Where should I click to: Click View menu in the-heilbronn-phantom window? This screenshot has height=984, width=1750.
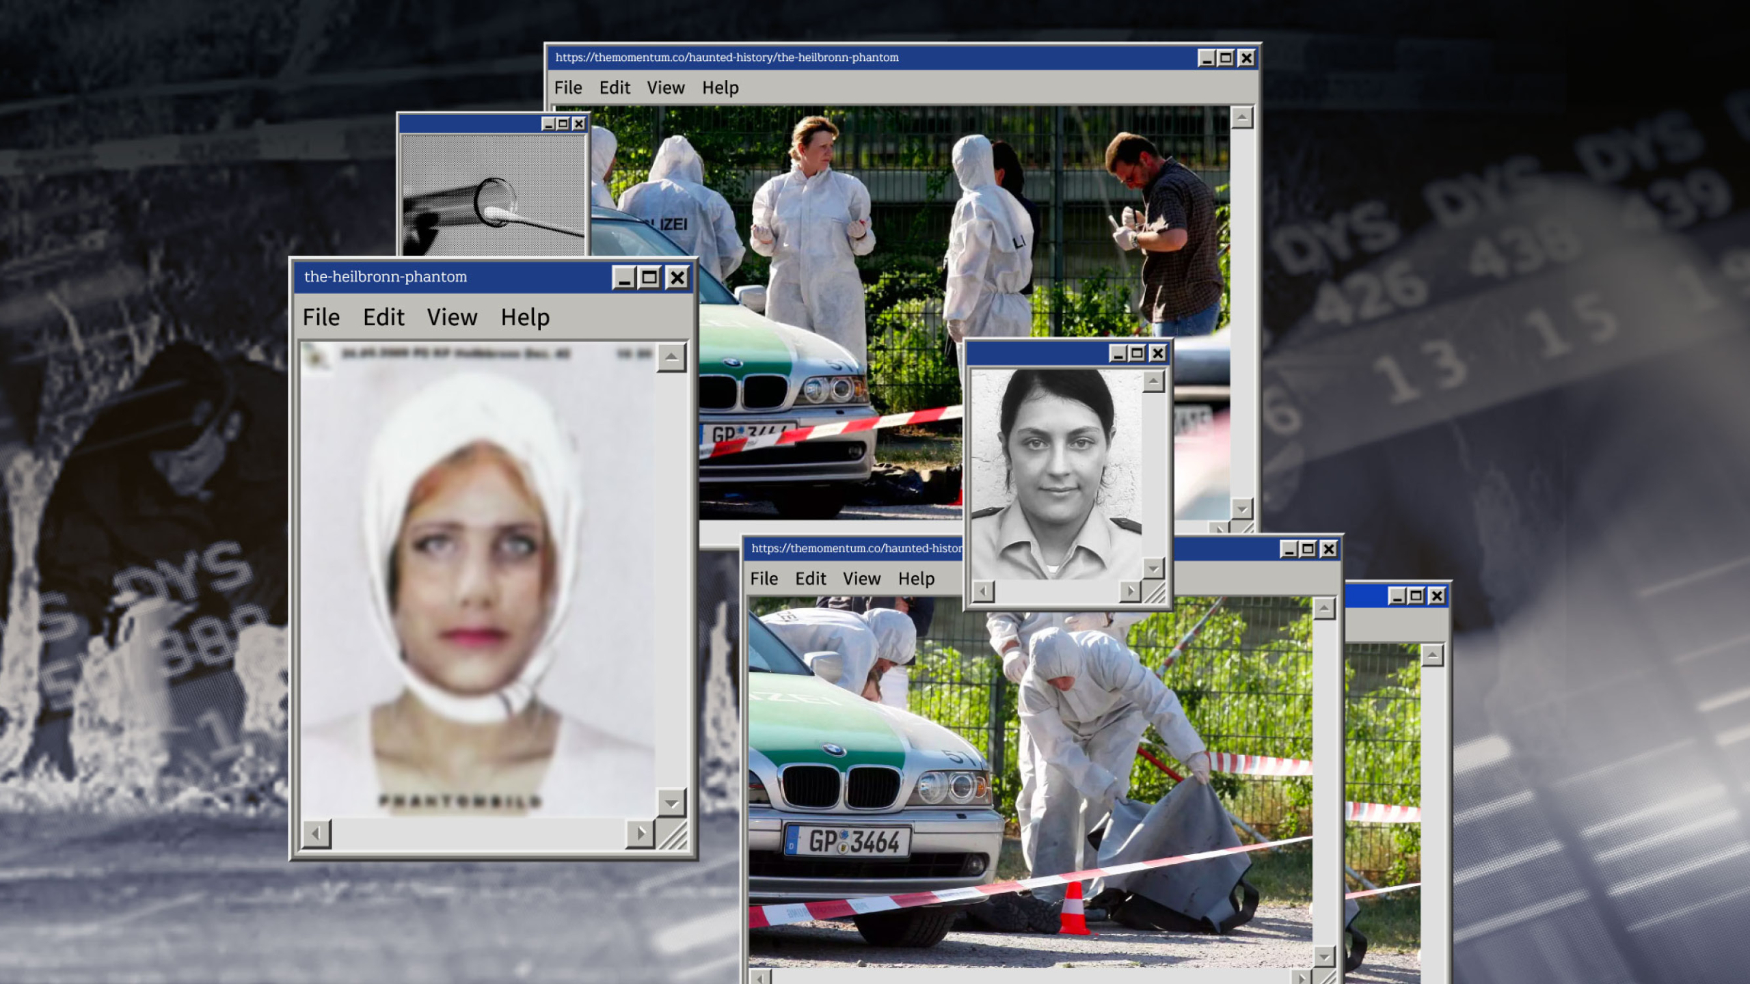452,317
